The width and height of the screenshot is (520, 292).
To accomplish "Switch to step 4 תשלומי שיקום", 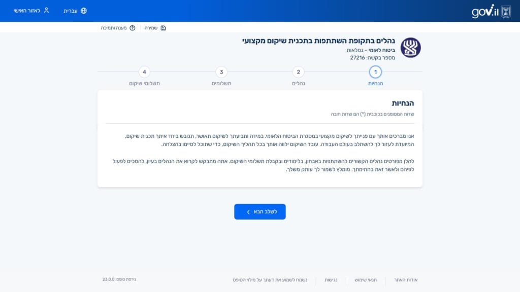I will pyautogui.click(x=144, y=72).
